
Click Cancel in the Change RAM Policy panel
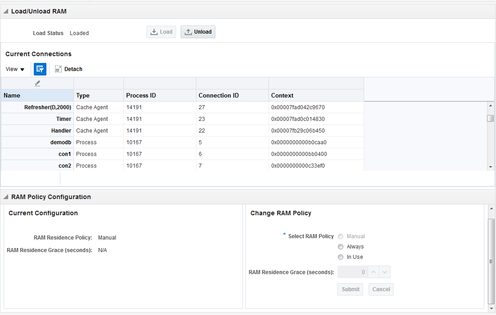381,289
